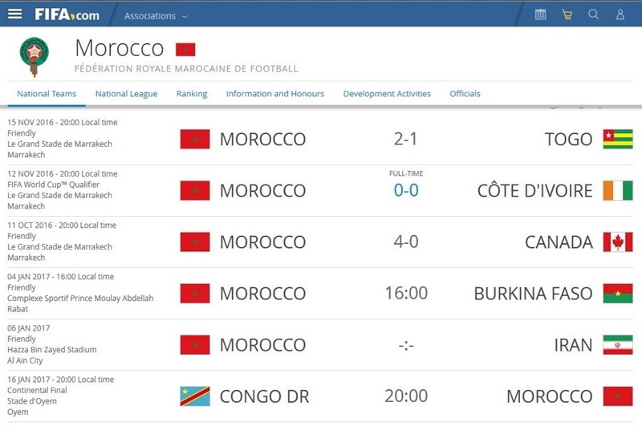Open the user profile icon
Viewport: 642px width, 447px height.
coord(620,14)
